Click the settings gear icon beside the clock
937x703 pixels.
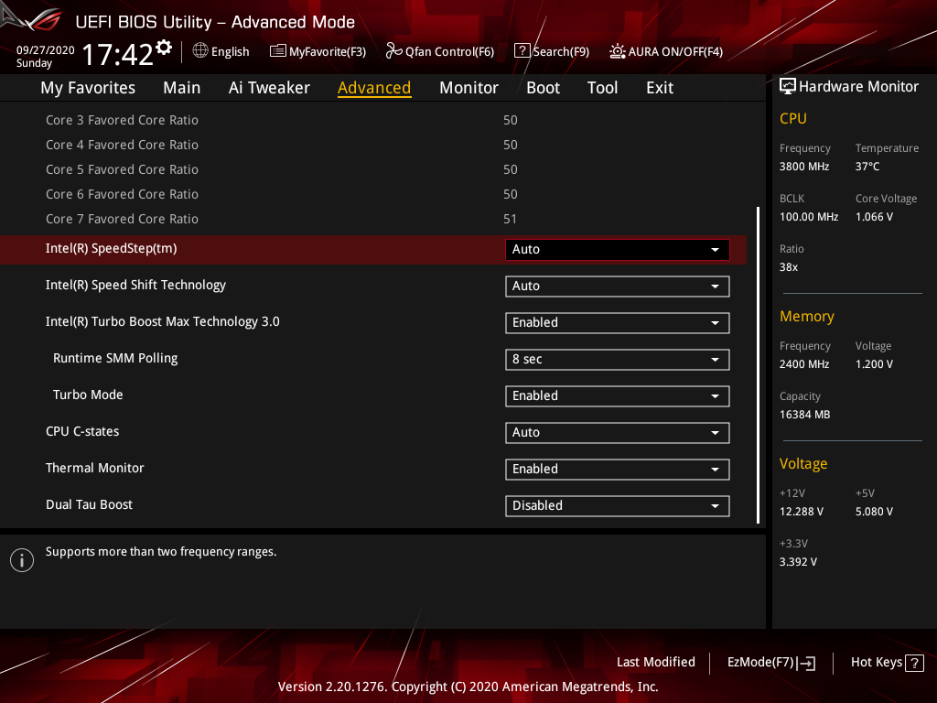pyautogui.click(x=164, y=48)
